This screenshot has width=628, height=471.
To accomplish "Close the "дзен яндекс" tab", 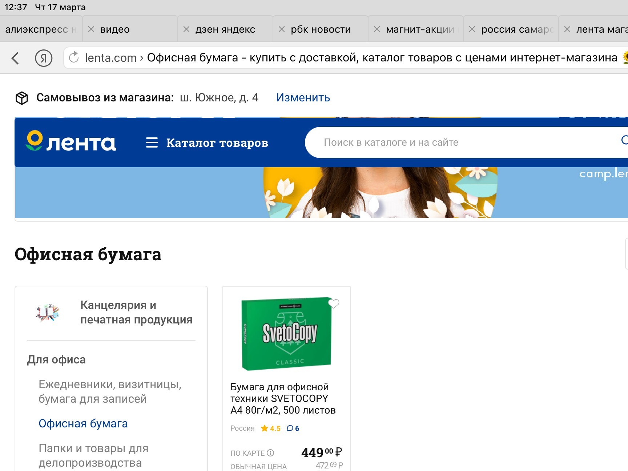I will coord(186,29).
